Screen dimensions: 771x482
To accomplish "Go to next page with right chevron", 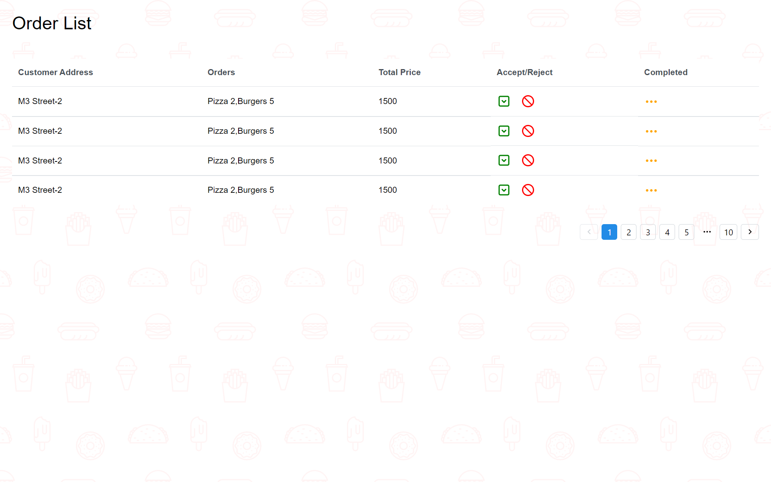I will [x=749, y=232].
